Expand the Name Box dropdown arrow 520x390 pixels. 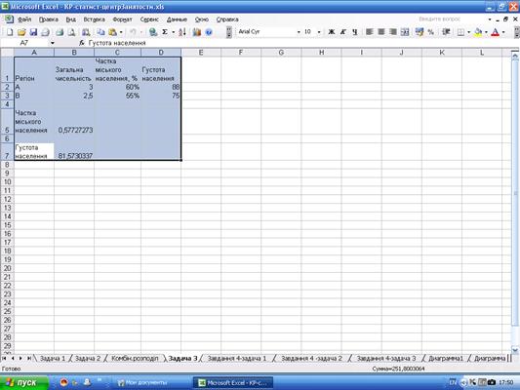53,43
